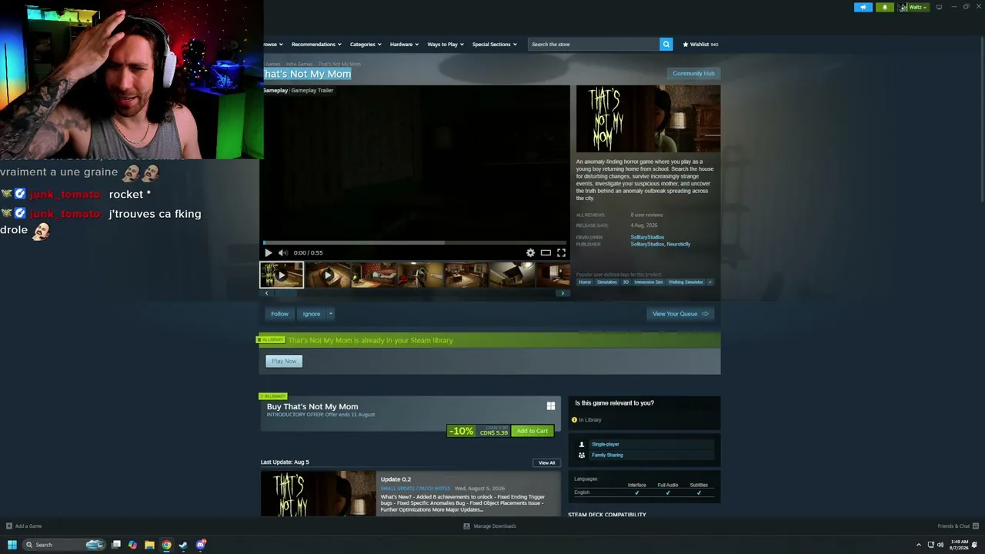Screen dimensions: 985x554
Task: Click the Windows platform icon on the purchase box
Action: click(x=551, y=406)
